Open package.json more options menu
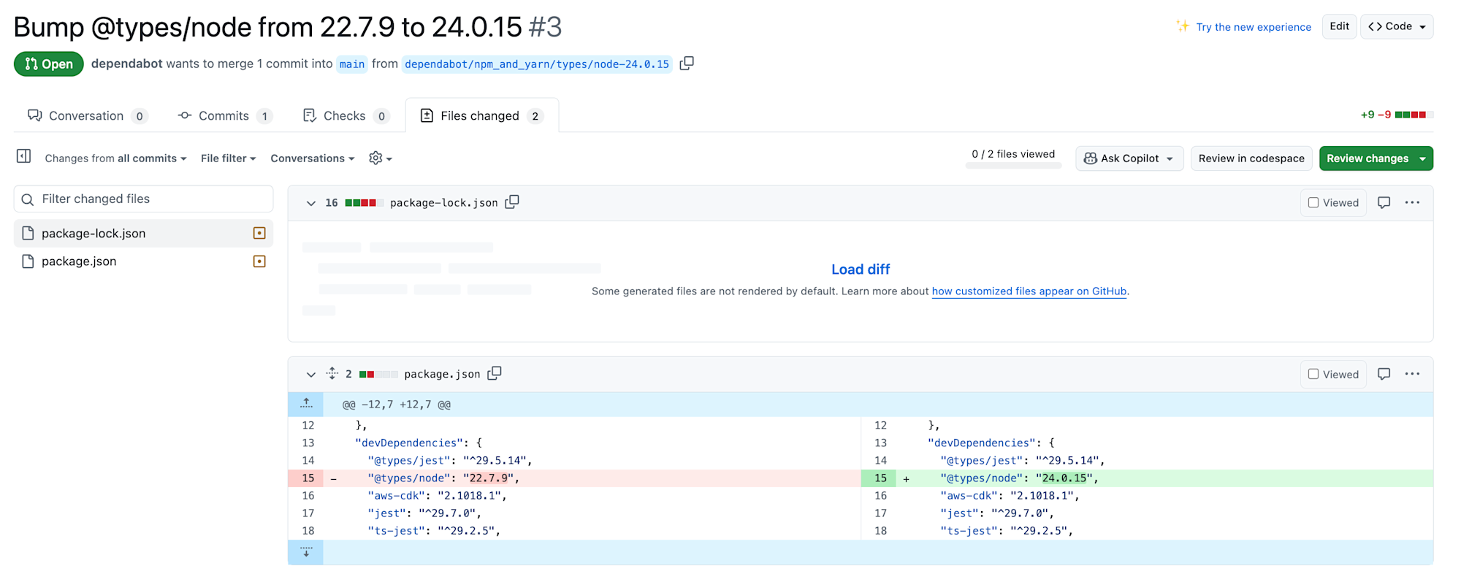The image size is (1461, 574). (1412, 374)
